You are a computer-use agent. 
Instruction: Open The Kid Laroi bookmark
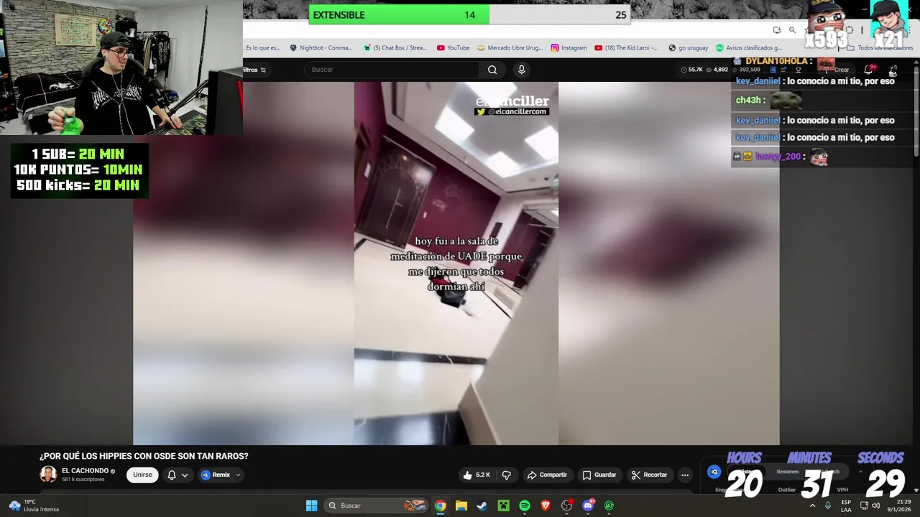(626, 48)
